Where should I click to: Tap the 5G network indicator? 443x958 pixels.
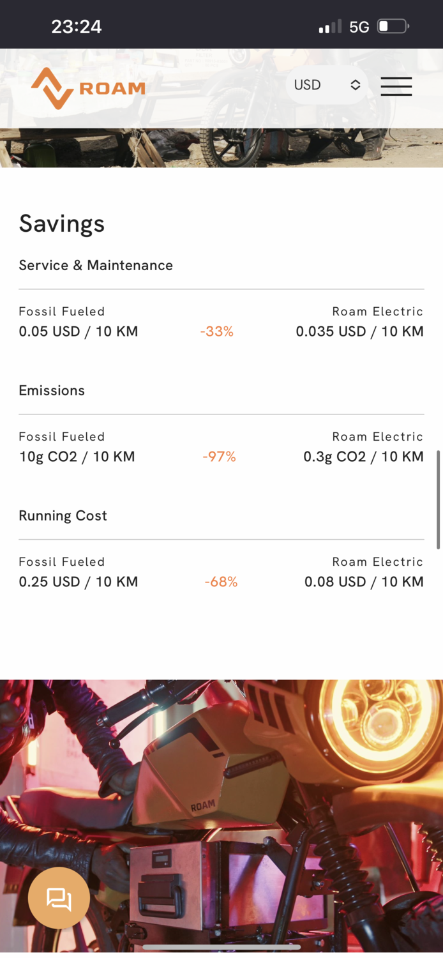point(359,27)
